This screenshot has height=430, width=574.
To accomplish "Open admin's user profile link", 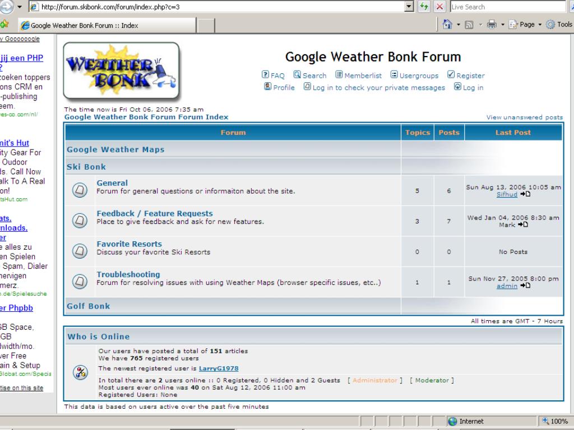I will click(x=507, y=286).
